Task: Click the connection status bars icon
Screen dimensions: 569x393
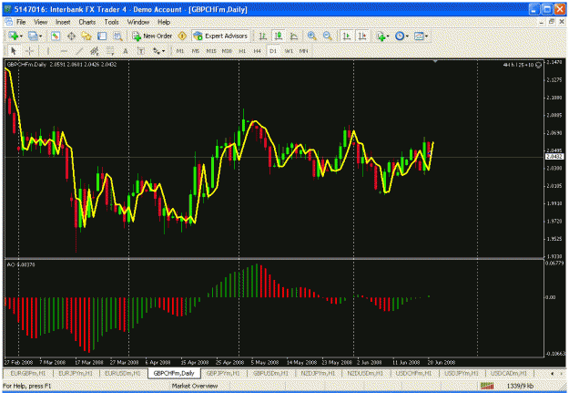Action: (487, 386)
